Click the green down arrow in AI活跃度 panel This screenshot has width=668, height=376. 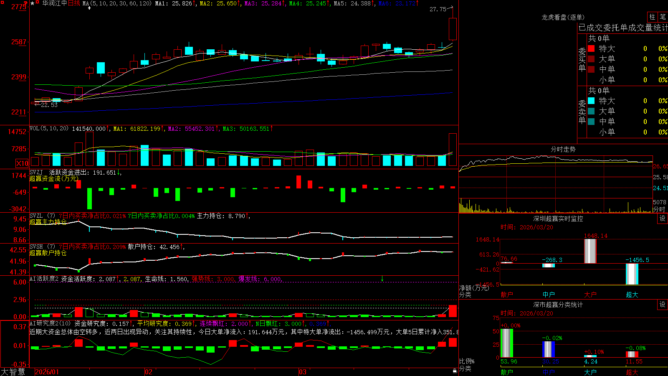[382, 279]
